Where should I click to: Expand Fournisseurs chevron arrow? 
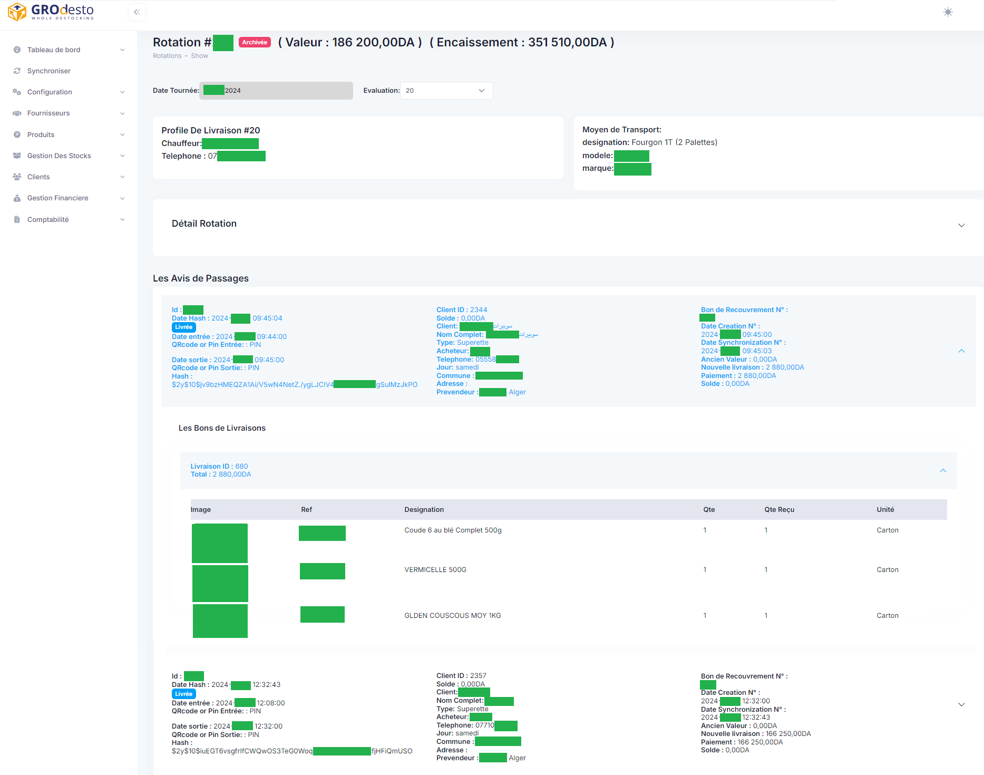(x=122, y=113)
